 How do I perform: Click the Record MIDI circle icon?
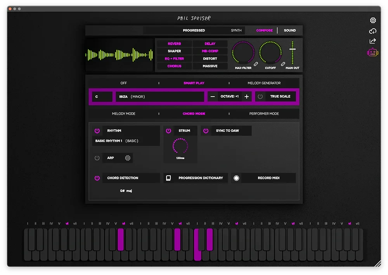click(x=236, y=178)
